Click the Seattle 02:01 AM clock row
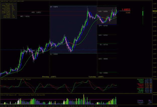The height and width of the screenshot is (107, 157). pos(145,91)
